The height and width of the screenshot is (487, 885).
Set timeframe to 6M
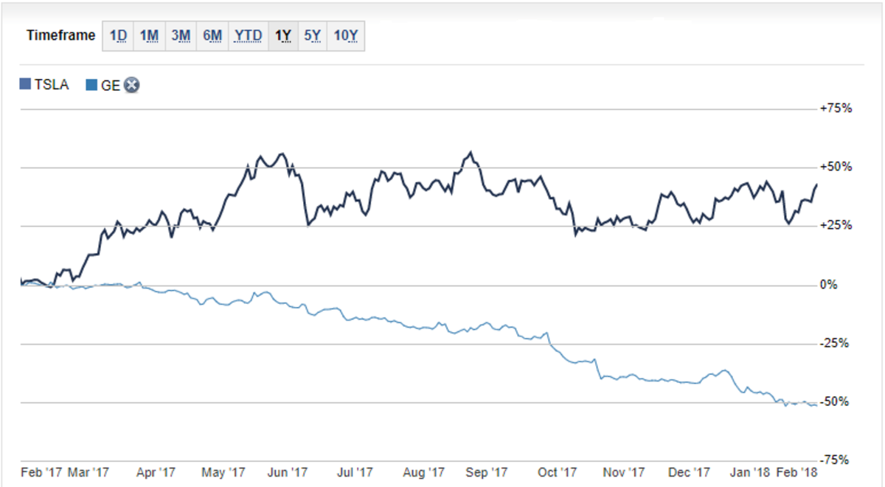(212, 35)
